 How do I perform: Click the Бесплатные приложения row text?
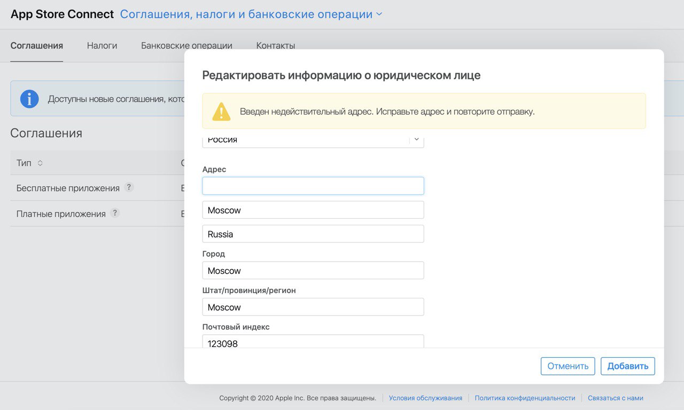[68, 188]
